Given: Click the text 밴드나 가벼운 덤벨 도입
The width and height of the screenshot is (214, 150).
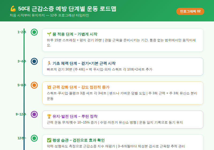Looking at the screenshot, I should [127, 93].
